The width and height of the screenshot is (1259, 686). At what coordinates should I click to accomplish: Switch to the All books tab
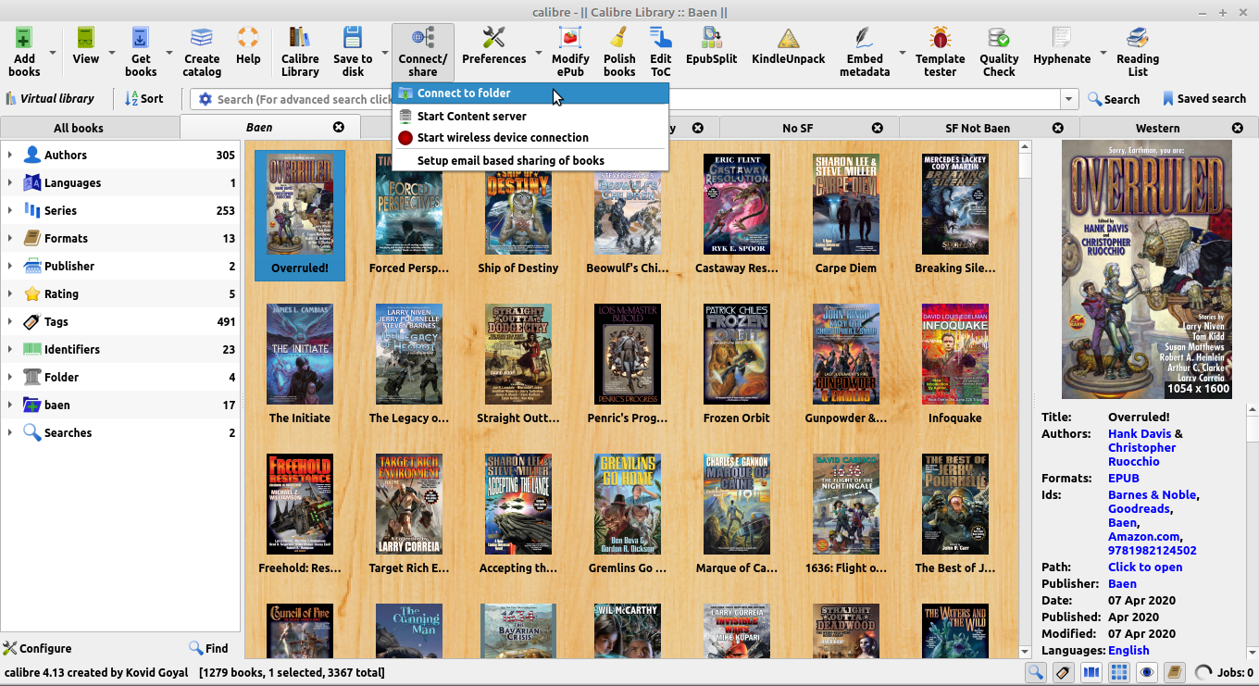click(79, 128)
